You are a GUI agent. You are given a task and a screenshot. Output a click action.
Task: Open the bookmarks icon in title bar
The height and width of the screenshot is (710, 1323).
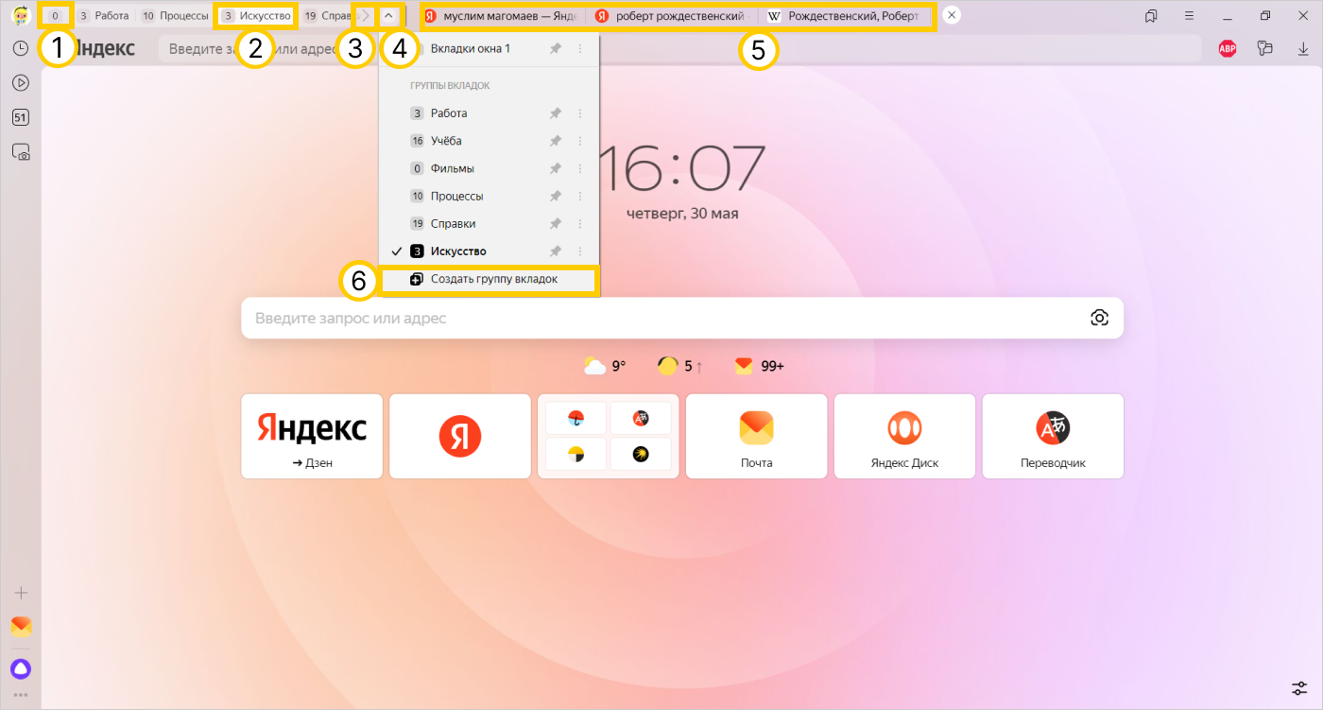[1151, 16]
